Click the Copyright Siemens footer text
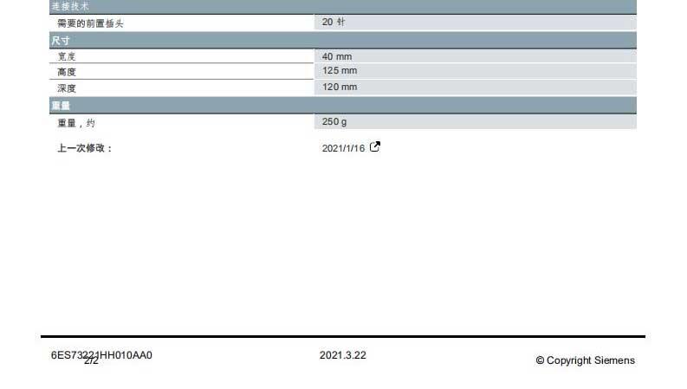 tap(585, 360)
